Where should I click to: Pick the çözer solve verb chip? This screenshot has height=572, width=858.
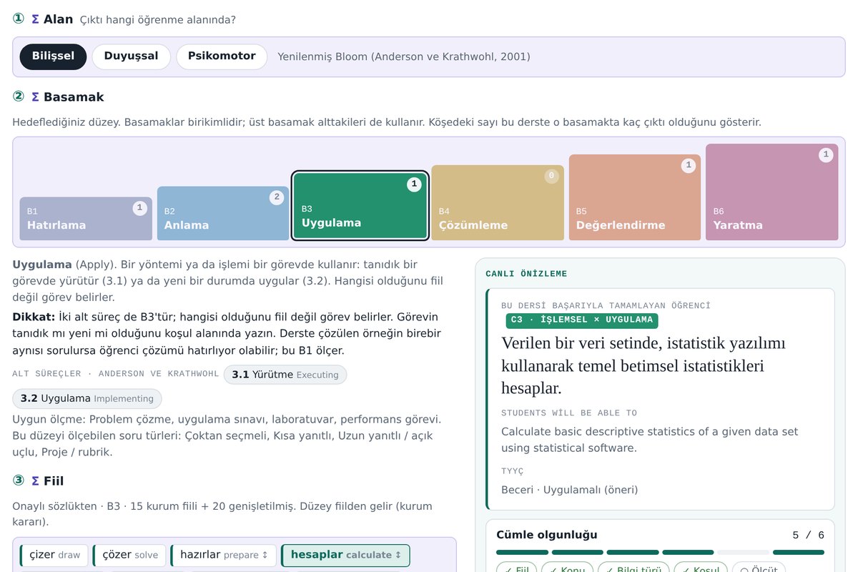click(x=129, y=556)
